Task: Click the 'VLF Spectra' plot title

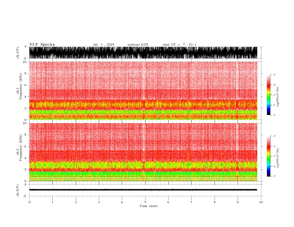Action: click(x=42, y=45)
